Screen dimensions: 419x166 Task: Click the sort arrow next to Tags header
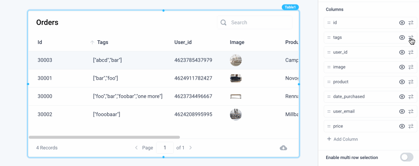point(92,42)
